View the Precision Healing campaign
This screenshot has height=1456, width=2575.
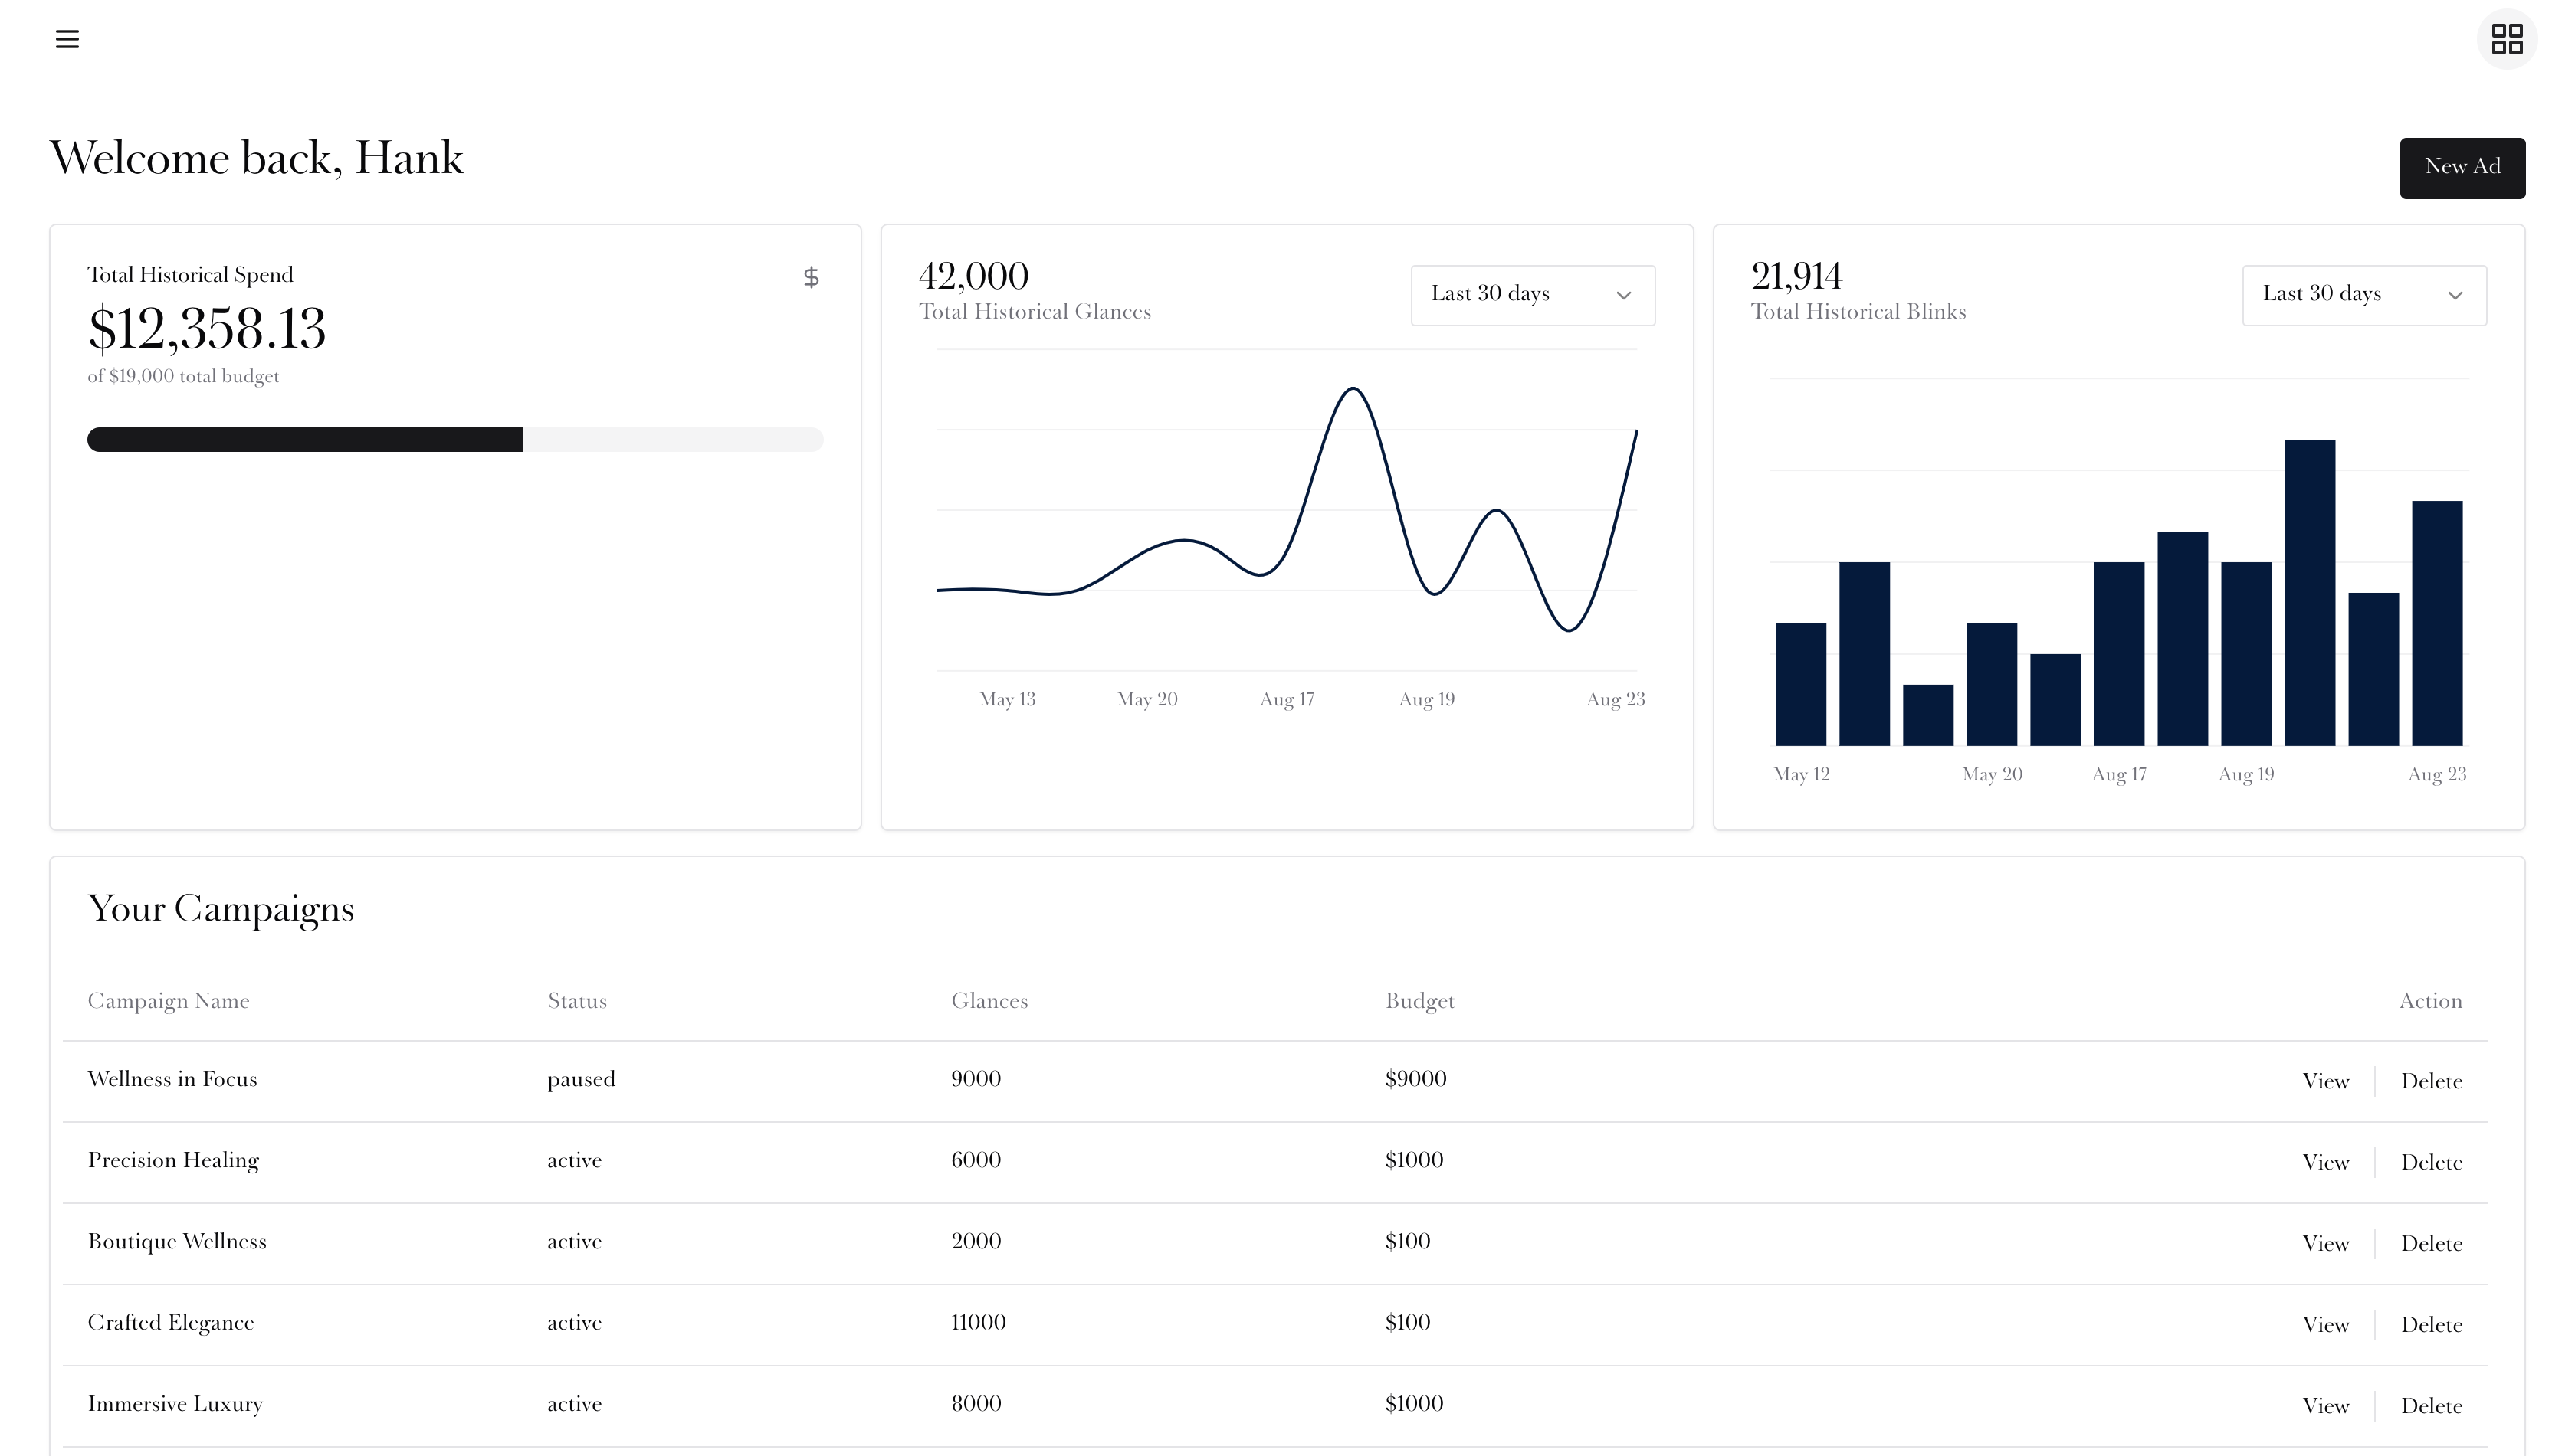coord(2325,1162)
